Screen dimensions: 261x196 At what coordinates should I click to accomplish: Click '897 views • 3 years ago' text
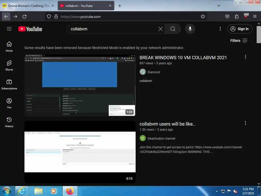156,63
